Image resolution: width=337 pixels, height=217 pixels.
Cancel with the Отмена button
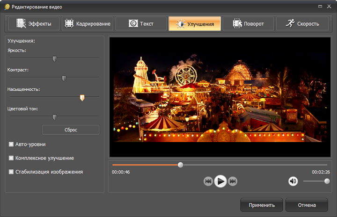coord(306,205)
